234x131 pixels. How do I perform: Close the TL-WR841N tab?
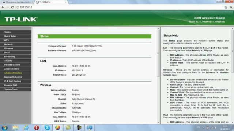(66, 2)
